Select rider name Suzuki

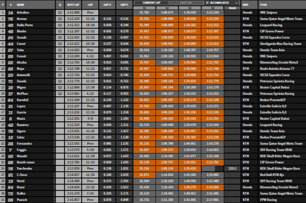point(22,37)
